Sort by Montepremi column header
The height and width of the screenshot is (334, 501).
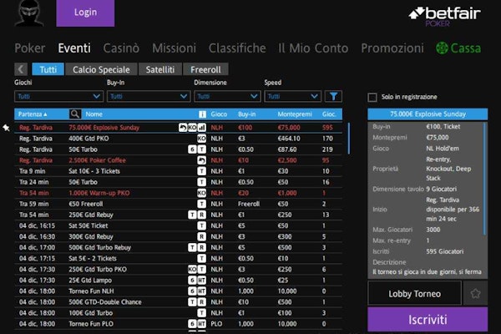[x=295, y=114]
